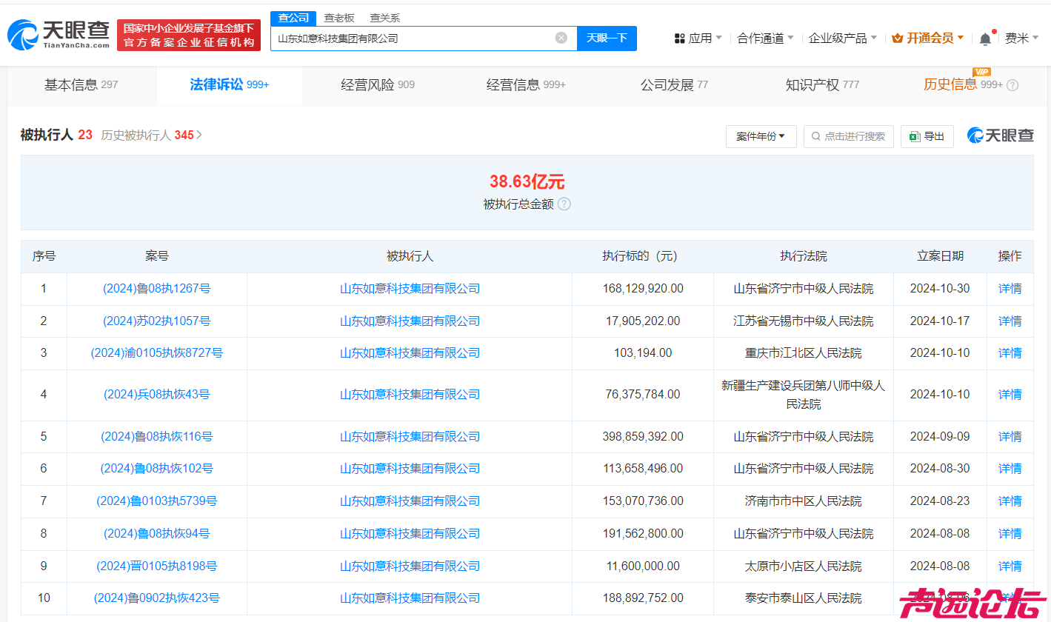The image size is (1051, 622).
Task: Click court 江苏省无锡市中级人民法院
Action: tap(803, 321)
